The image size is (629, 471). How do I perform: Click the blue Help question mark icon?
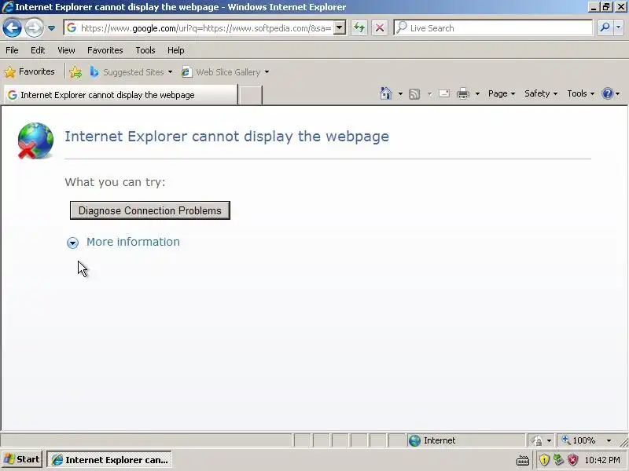(x=608, y=93)
